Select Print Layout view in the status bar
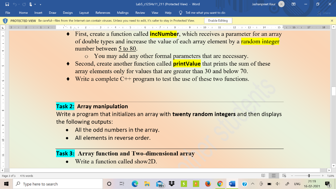 (x=274, y=176)
